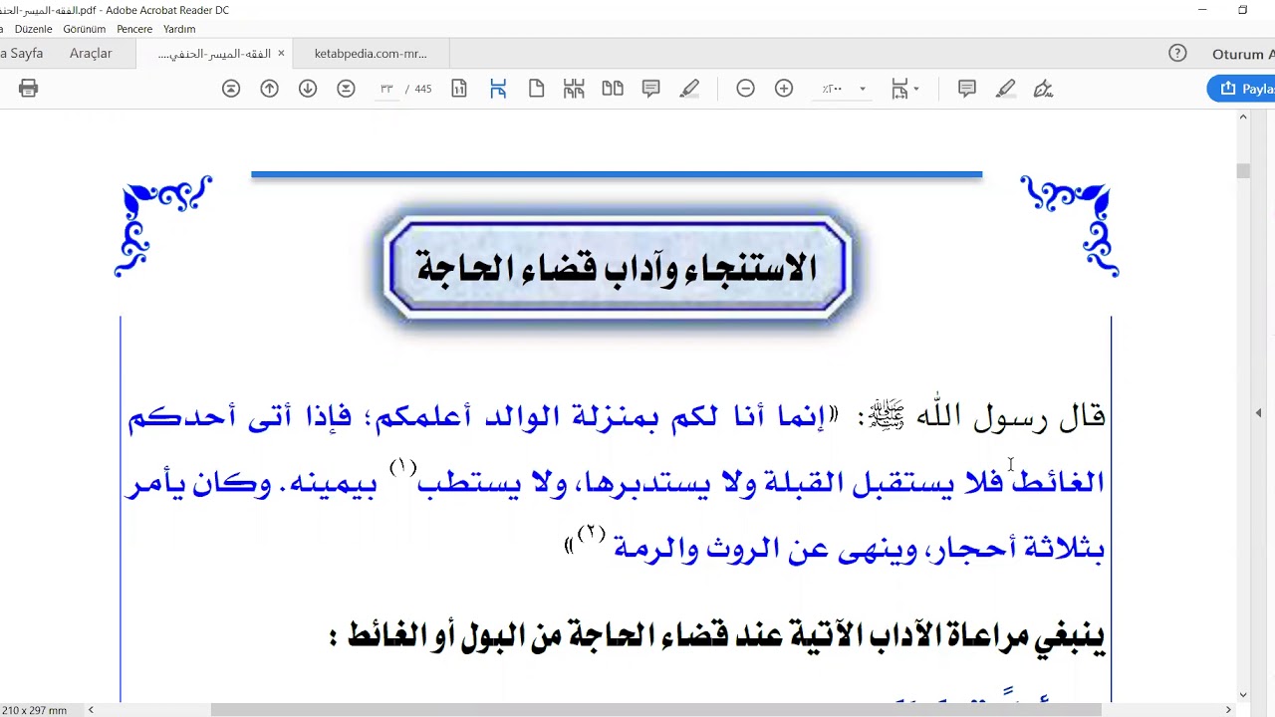The image size is (1275, 717).
Task: Add a sticky note comment
Action: click(x=651, y=89)
